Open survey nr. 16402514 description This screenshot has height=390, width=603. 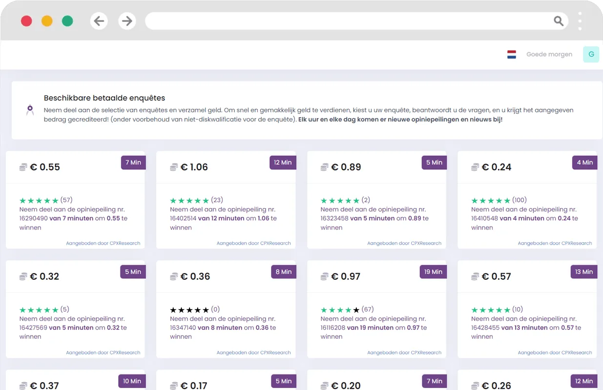224,218
